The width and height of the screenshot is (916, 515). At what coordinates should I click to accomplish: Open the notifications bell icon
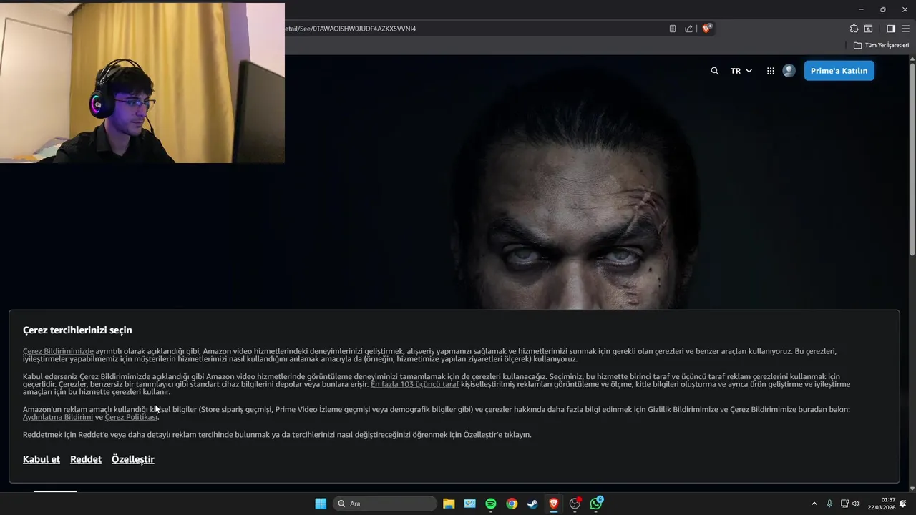[903, 504]
